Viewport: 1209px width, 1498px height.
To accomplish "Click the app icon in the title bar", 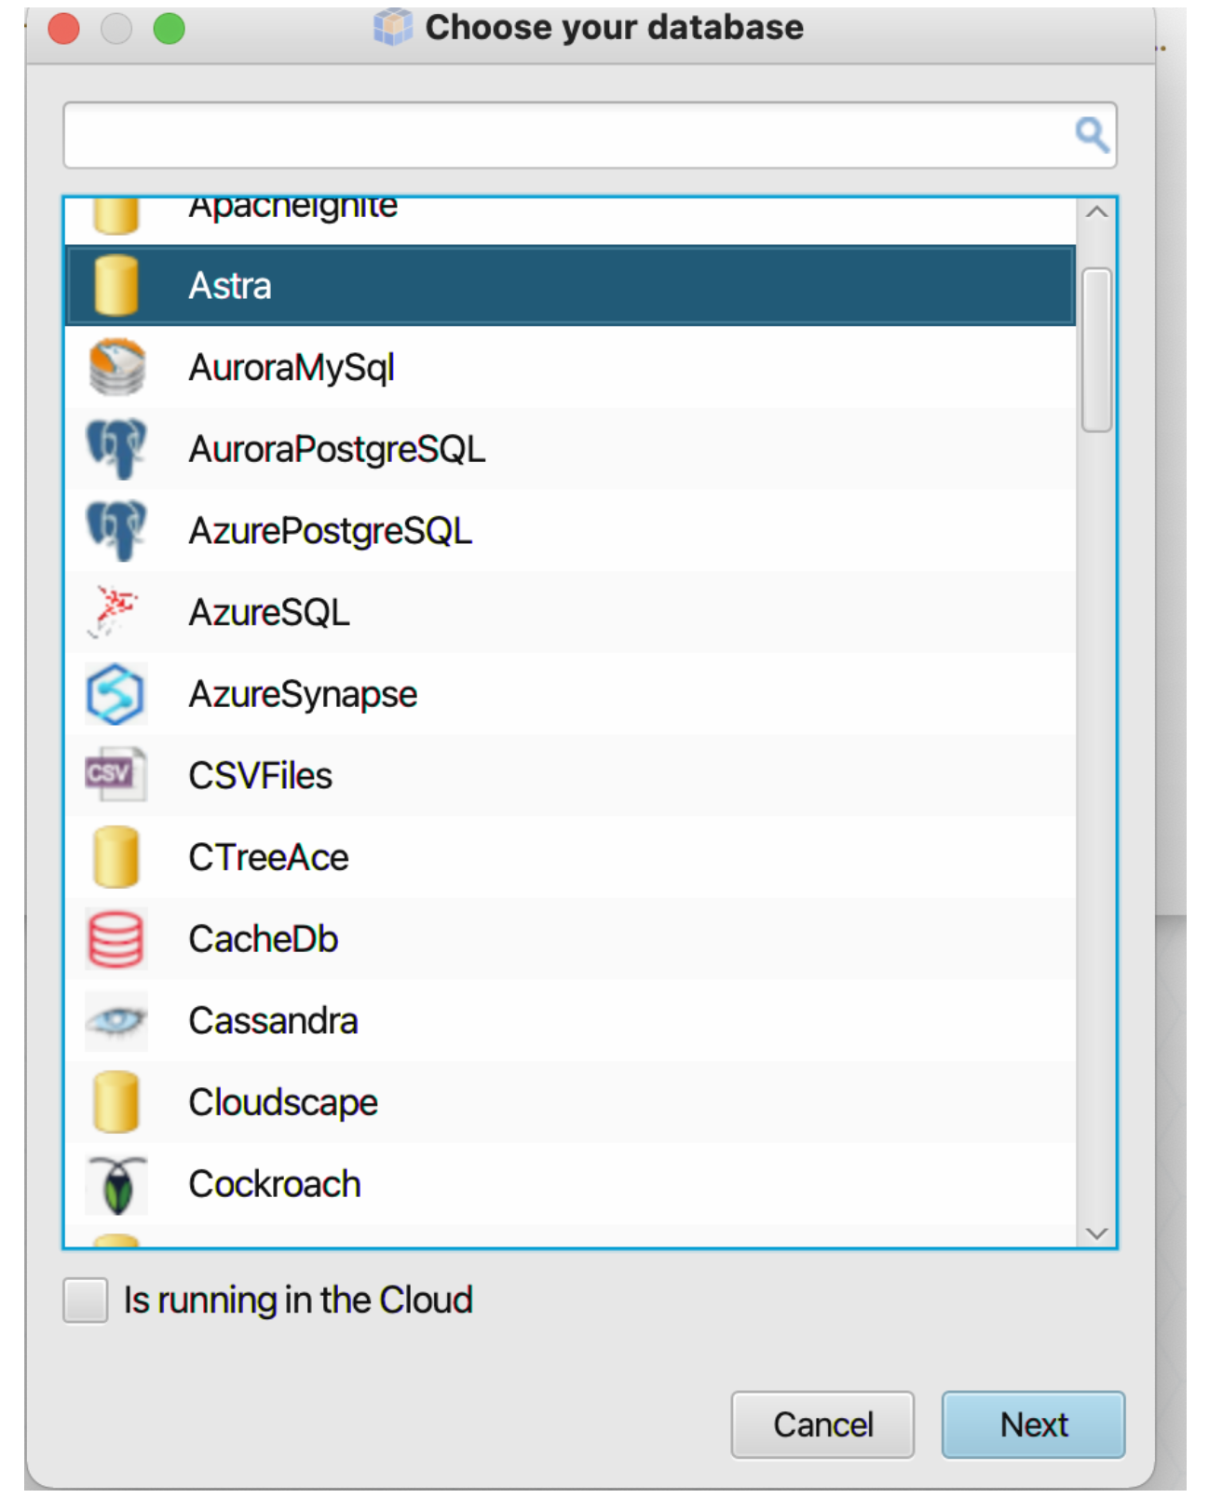I will tap(392, 27).
